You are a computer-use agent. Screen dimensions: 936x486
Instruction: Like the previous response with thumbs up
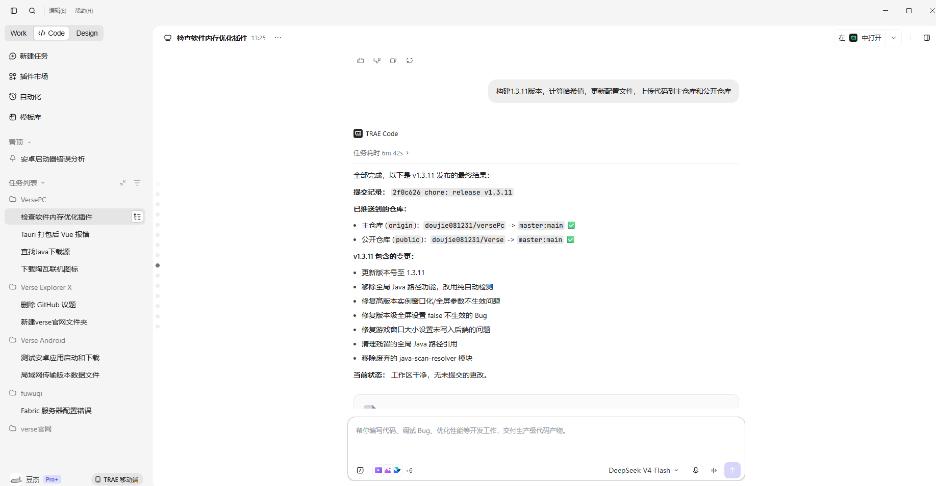[x=361, y=61]
